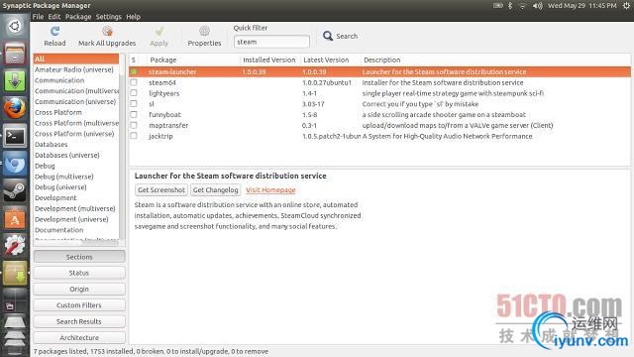Open the Terminal launcher icon
Image resolution: width=634 pixels, height=357 pixels.
coord(15,136)
